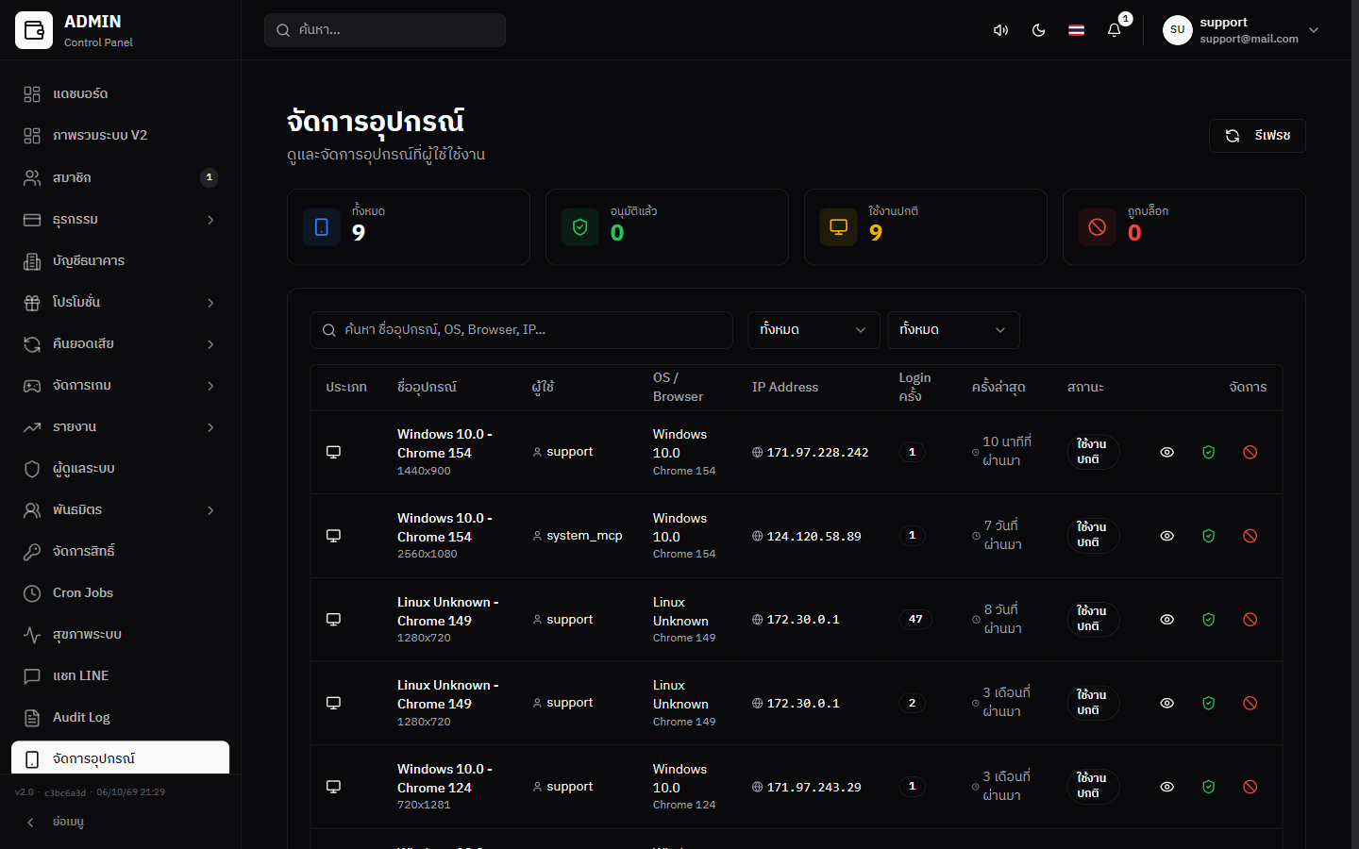
Task: Block device icon for system_mcp row
Action: 1250,536
